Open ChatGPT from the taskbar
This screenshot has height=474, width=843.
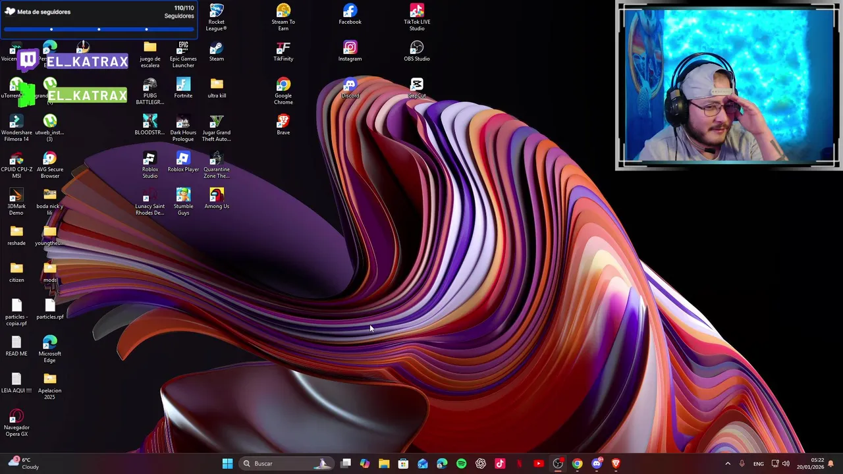pos(481,463)
